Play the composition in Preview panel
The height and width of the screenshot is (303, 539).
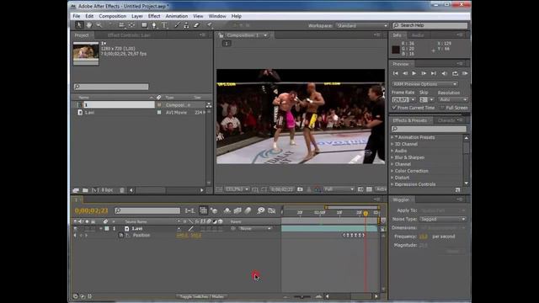click(x=414, y=73)
